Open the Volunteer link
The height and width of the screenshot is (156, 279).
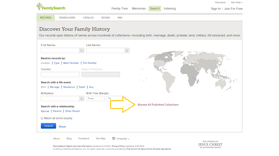pos(220,2)
